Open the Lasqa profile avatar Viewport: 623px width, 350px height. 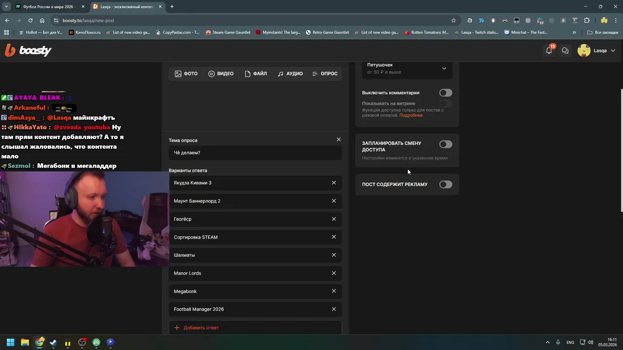point(584,51)
